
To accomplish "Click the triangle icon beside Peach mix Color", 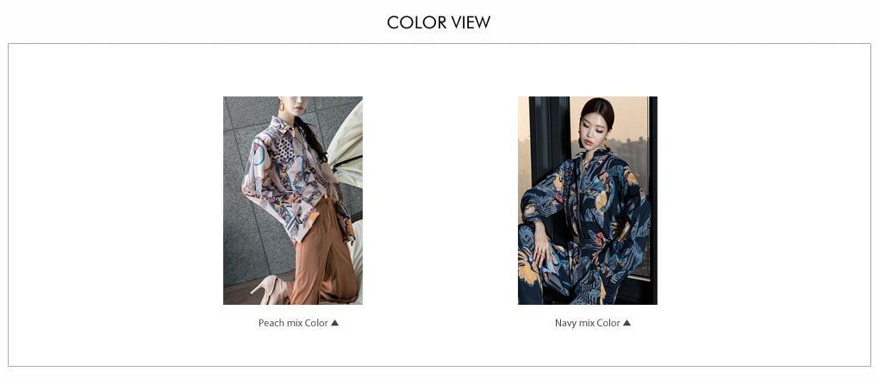I will click(334, 323).
